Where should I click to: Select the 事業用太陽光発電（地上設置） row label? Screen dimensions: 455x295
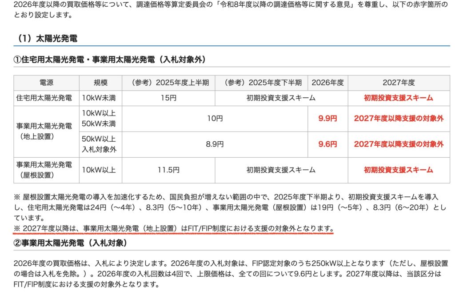coord(46,129)
